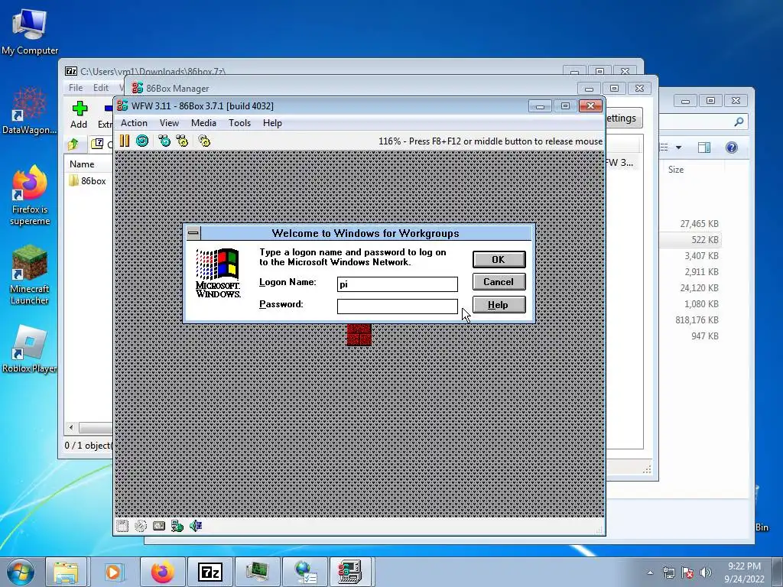Open the Roblox Player desktop shortcut

(30, 349)
